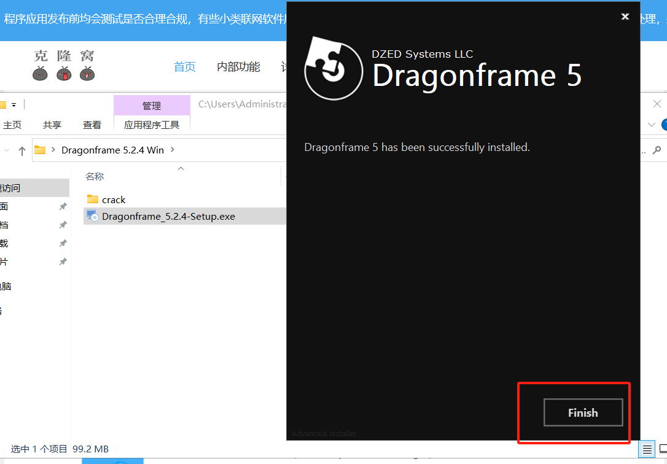Click Finish in the Dragonframe installer
The width and height of the screenshot is (667, 464).
point(583,412)
